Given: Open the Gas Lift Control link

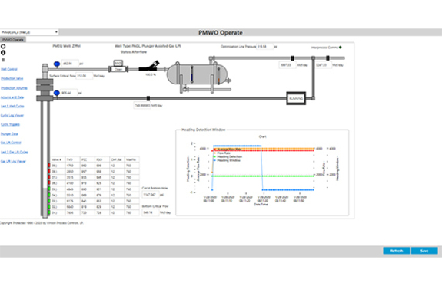Looking at the screenshot, I should tap(11, 143).
